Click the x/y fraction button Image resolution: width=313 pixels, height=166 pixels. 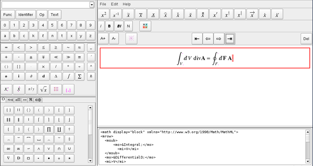pyautogui.click(x=31, y=89)
